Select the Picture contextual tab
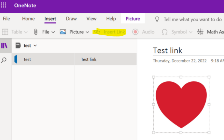 pos(133,19)
